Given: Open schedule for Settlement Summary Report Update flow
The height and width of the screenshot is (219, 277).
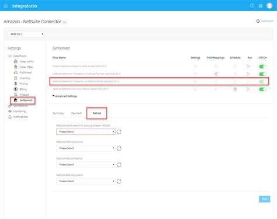Looking at the screenshot, I should coord(235,89).
